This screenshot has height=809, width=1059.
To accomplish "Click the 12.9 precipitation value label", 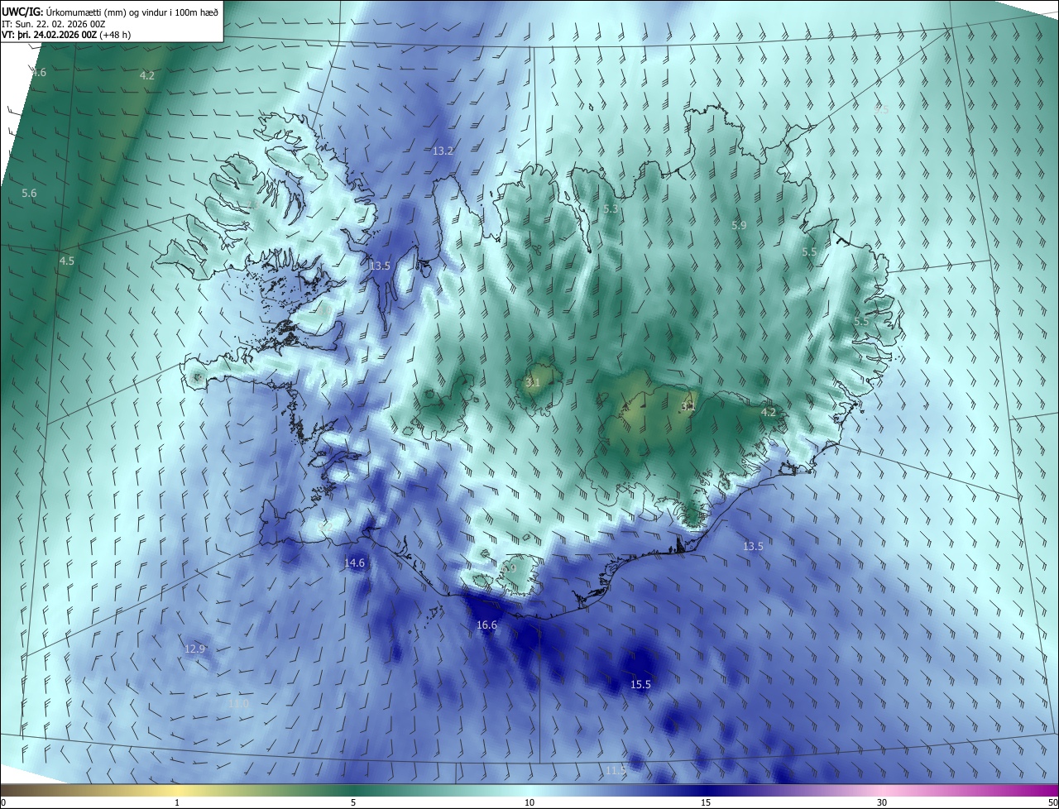I will [x=194, y=649].
